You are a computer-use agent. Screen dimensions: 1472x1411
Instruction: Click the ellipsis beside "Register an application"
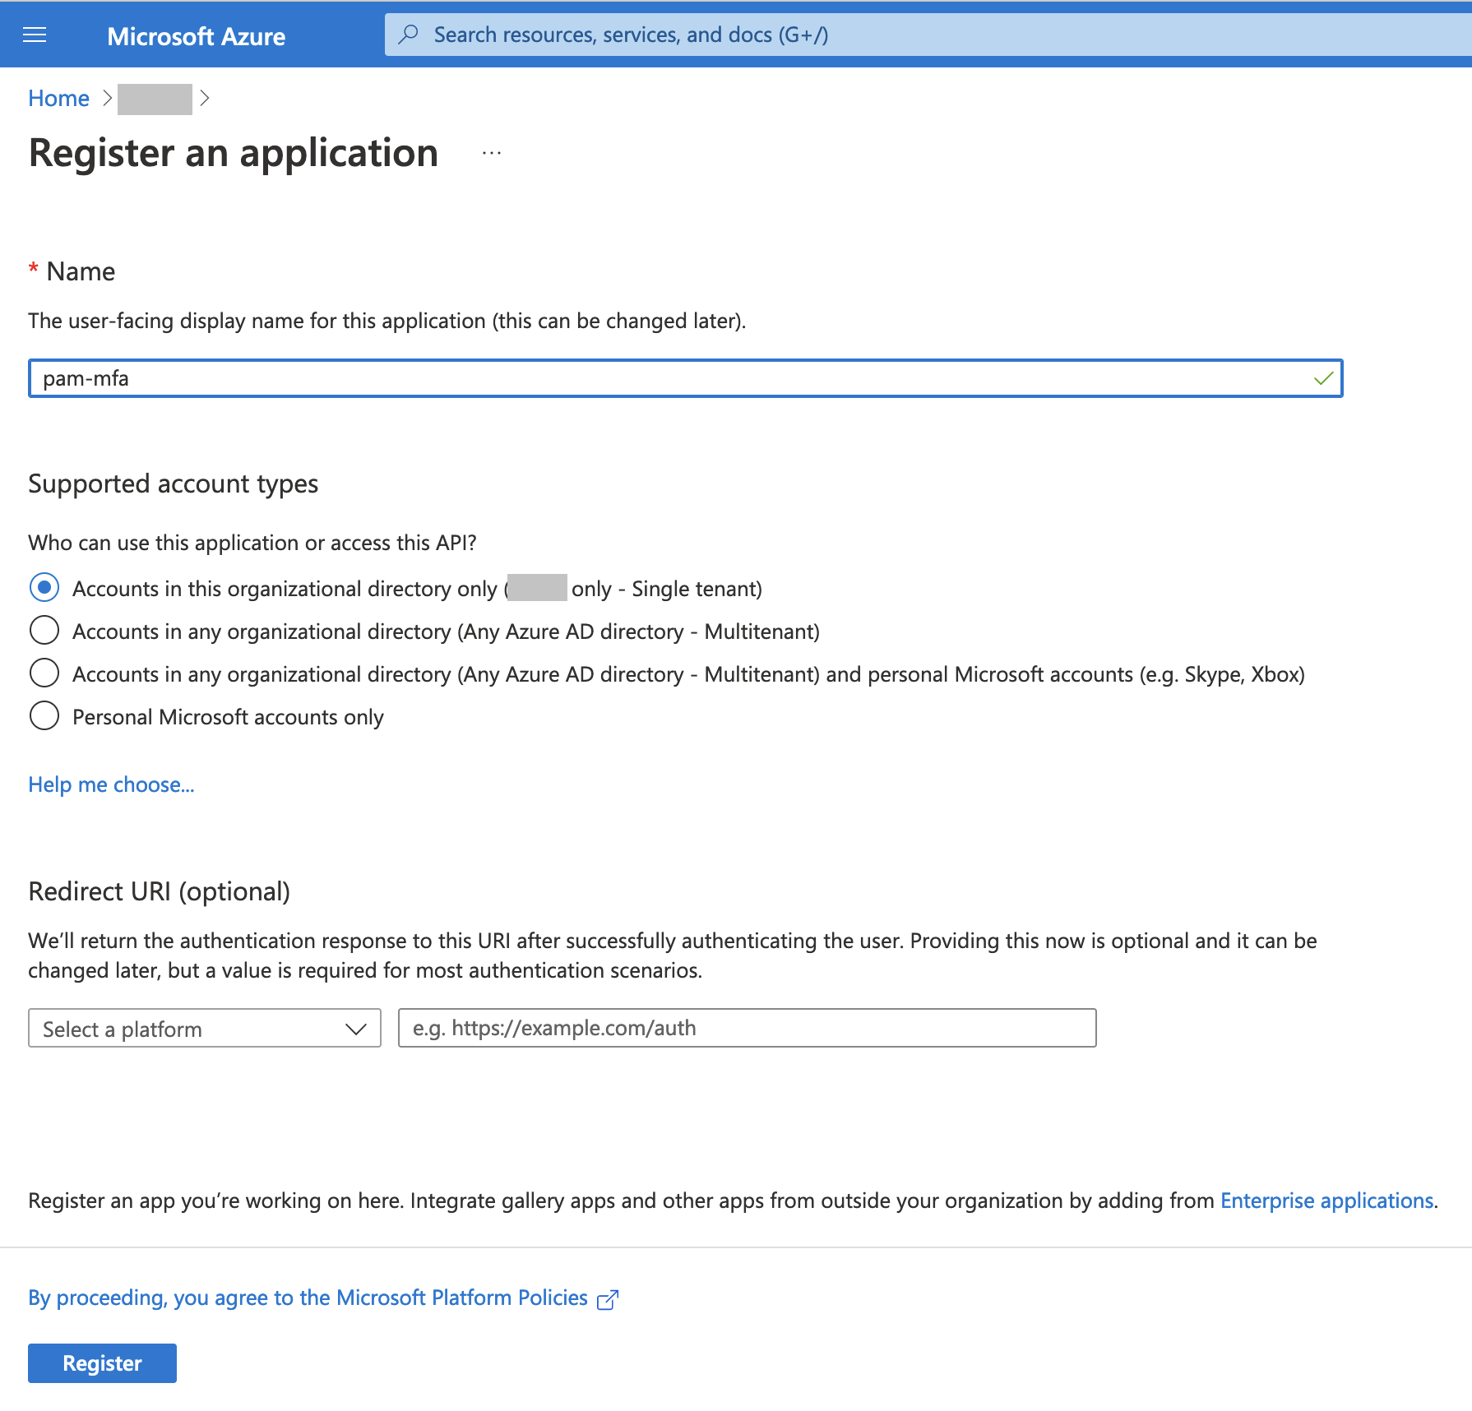491,153
